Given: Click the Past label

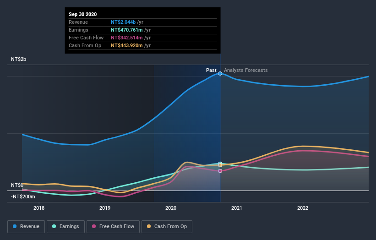Looking at the screenshot, I should click(x=211, y=70).
